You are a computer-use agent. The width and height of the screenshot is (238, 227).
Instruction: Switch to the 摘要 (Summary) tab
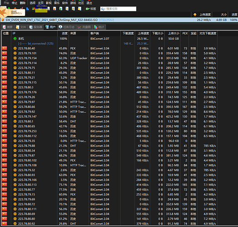point(7,27)
